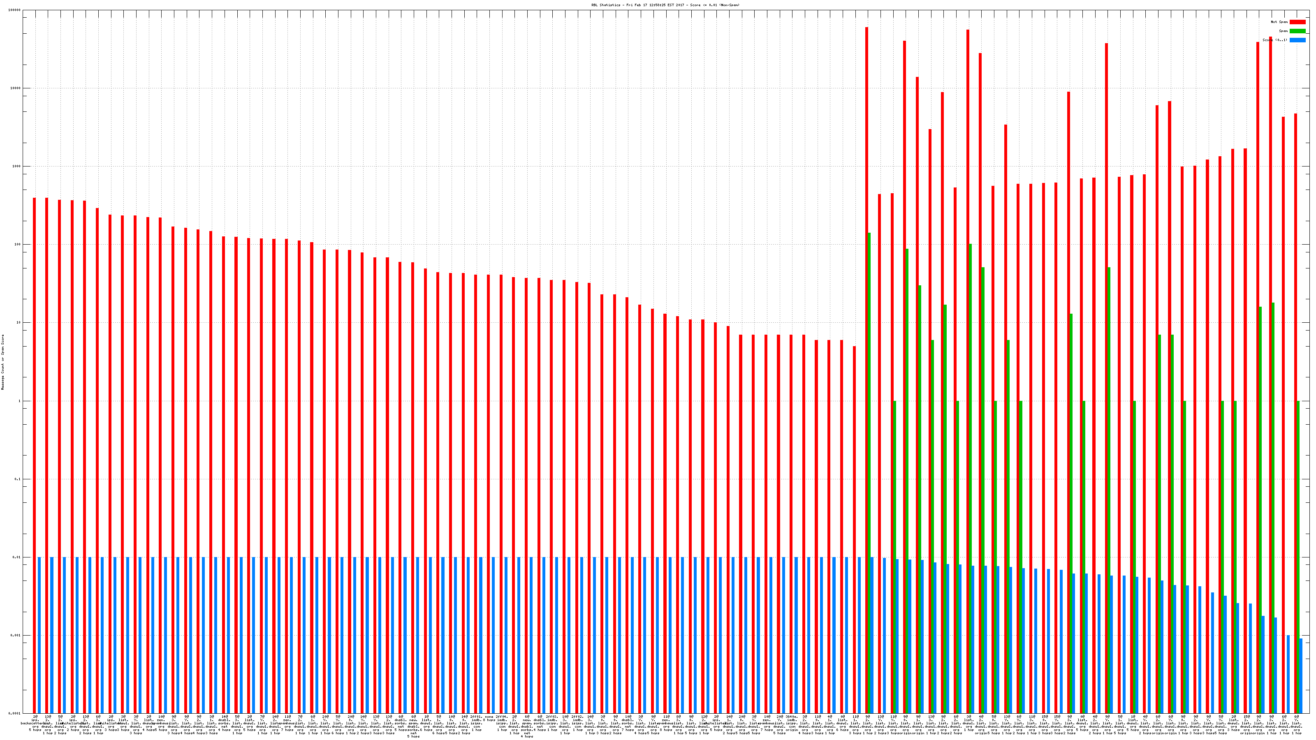Image resolution: width=1316 pixels, height=740 pixels.
Task: Click the 'none 8 hops' x-axis label
Action: tap(489, 719)
